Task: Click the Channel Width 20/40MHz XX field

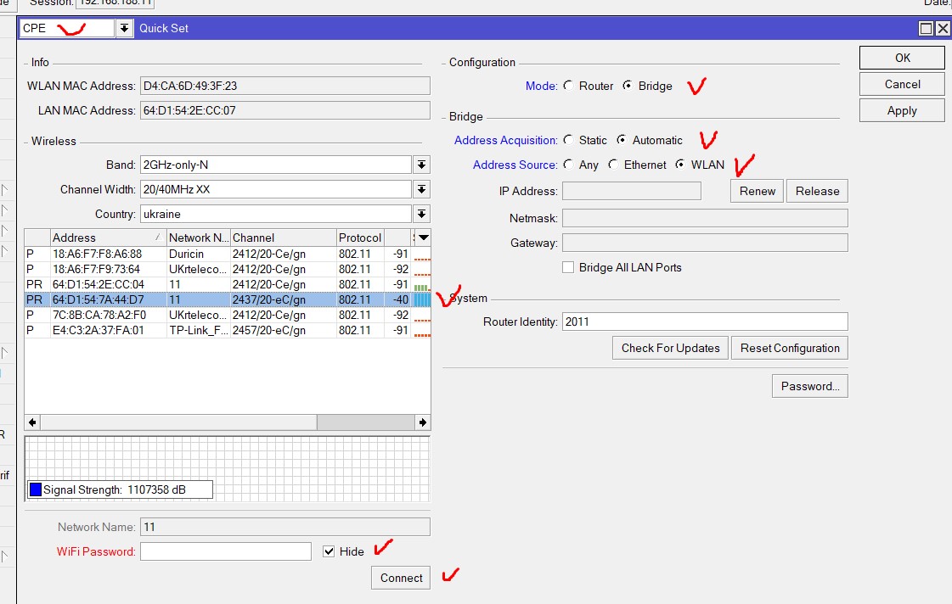Action: click(276, 190)
